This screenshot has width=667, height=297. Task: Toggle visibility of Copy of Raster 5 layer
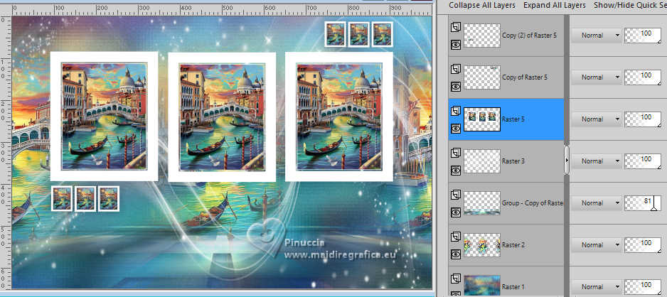(x=456, y=87)
